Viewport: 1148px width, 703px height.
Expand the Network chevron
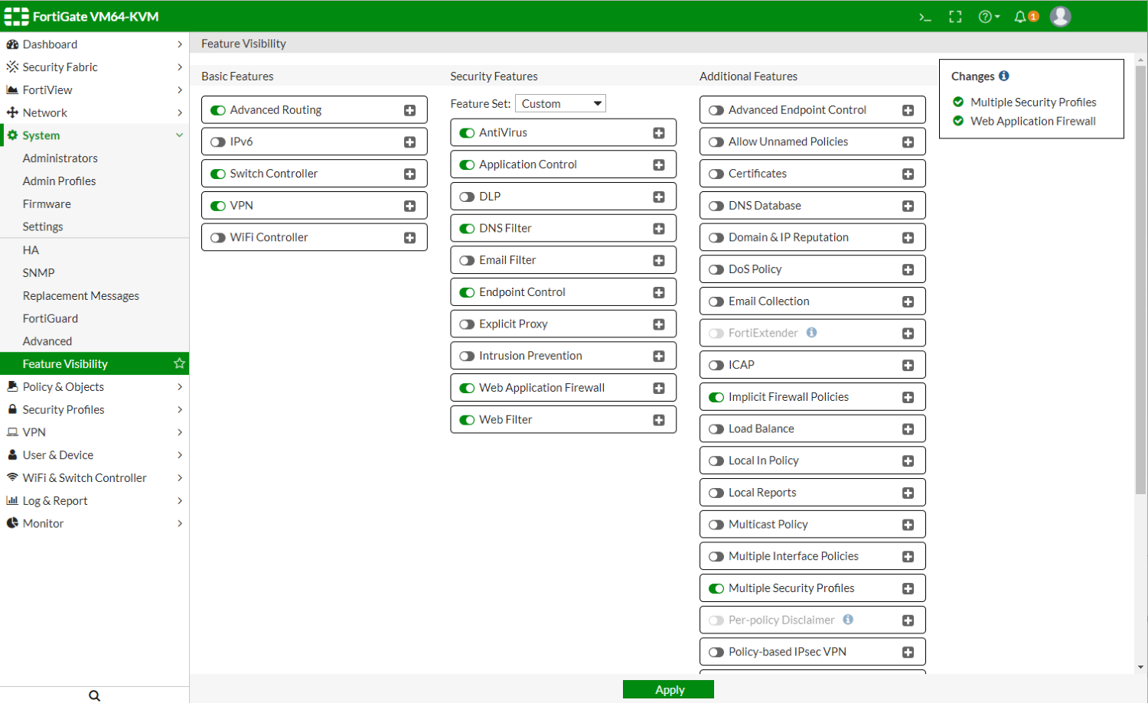pyautogui.click(x=180, y=112)
